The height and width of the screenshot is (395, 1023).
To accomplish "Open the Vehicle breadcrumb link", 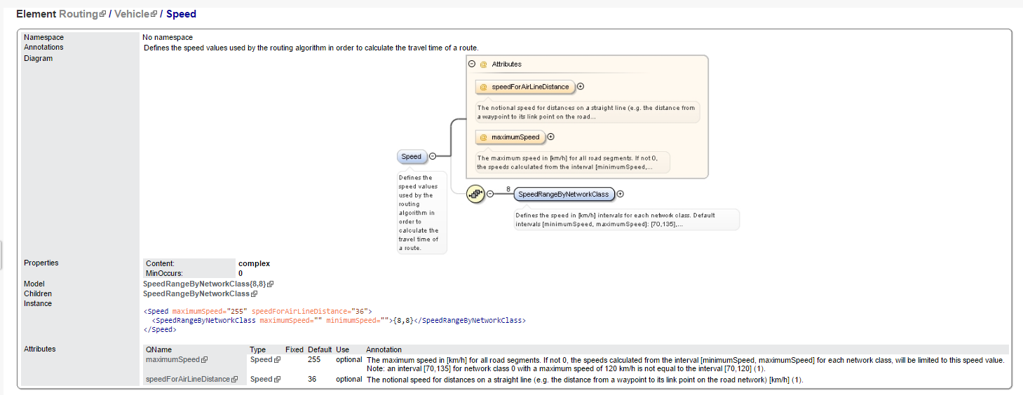I will coord(132,14).
